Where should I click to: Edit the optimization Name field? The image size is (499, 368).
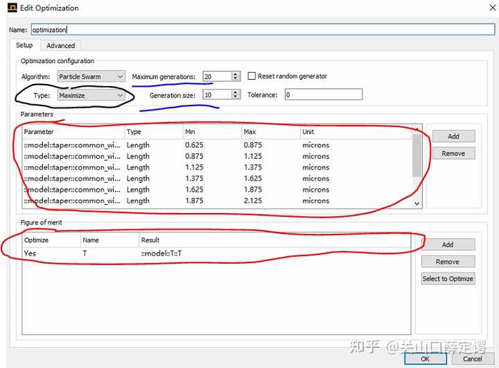coord(263,30)
